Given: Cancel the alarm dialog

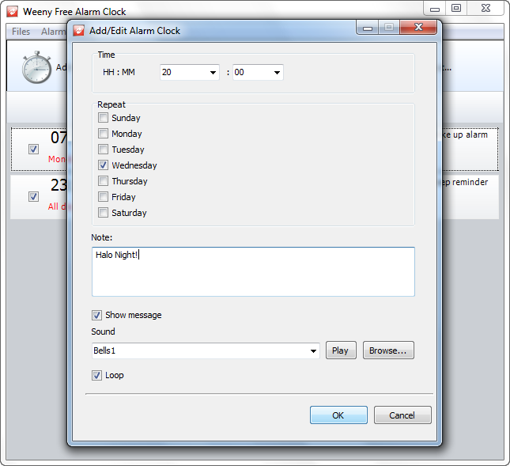Looking at the screenshot, I should click(402, 415).
